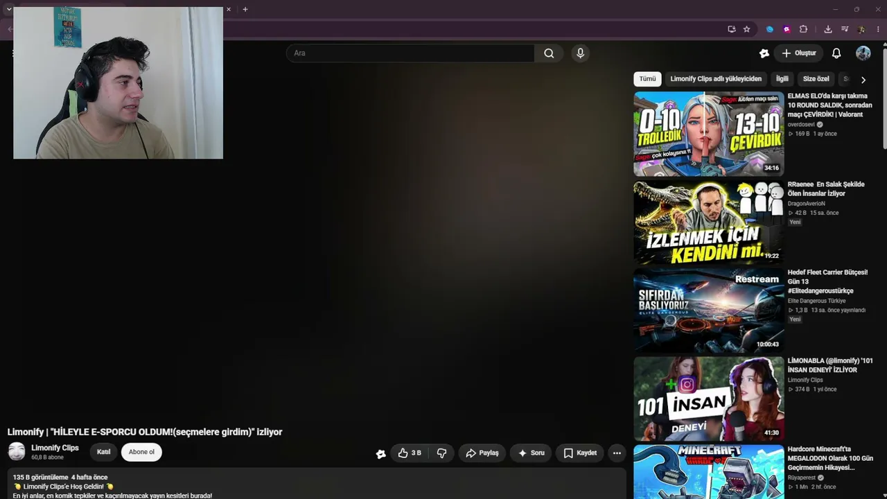The height and width of the screenshot is (499, 887).
Task: Open the Limonify Clips channel name link
Action: pyautogui.click(x=55, y=448)
